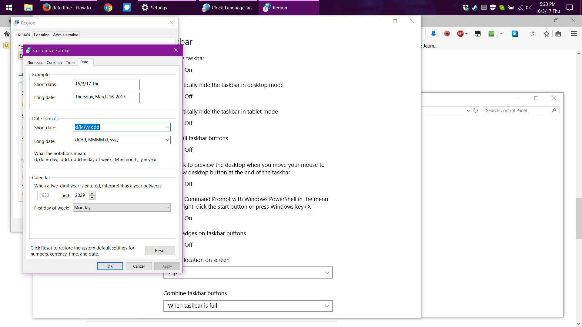Expand the Long date format dropdown
This screenshot has width=582, height=327.
coord(167,140)
